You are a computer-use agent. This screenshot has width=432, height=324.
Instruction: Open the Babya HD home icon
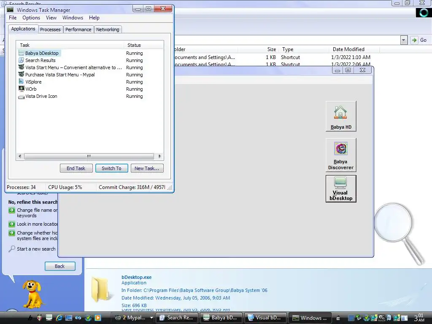pos(341,116)
